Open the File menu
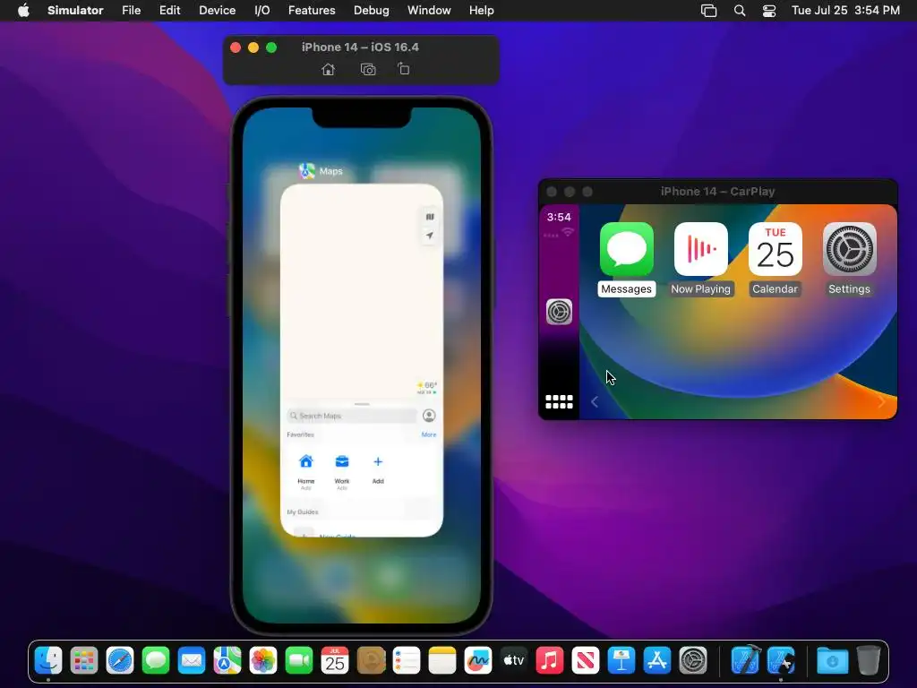The image size is (917, 688). pyautogui.click(x=131, y=11)
